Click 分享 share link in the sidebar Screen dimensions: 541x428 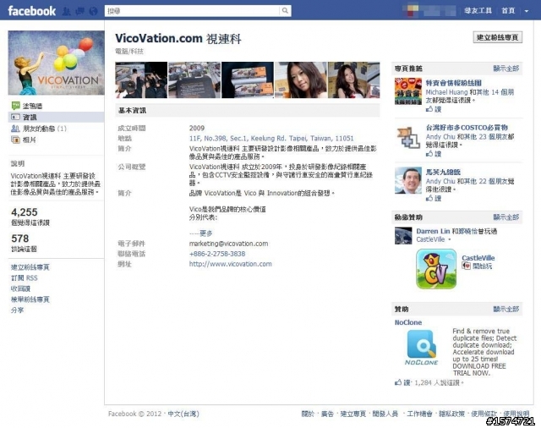coord(17,310)
